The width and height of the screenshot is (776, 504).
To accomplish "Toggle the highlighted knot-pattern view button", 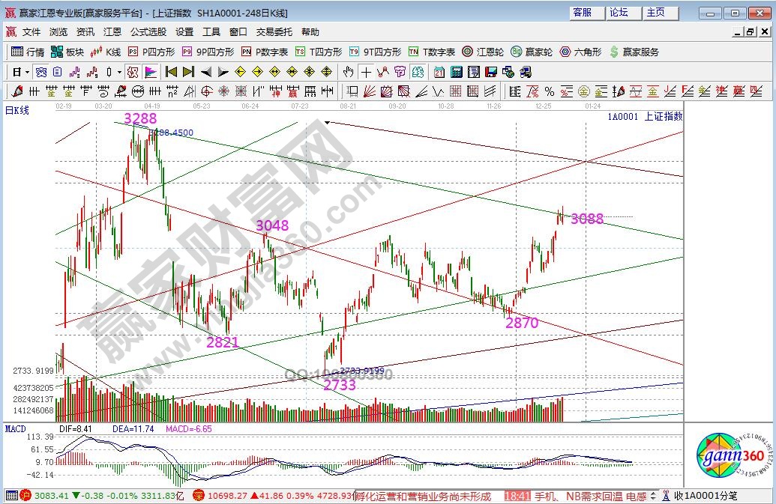I will [x=132, y=72].
